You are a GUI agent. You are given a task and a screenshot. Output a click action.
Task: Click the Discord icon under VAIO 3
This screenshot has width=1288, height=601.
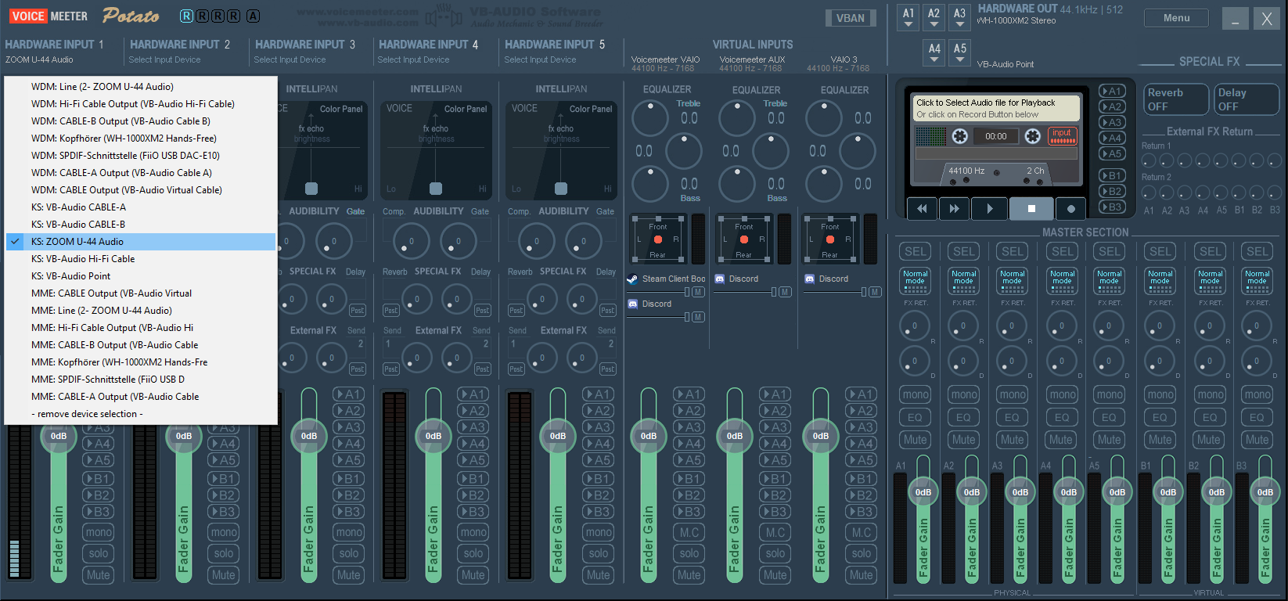click(810, 279)
